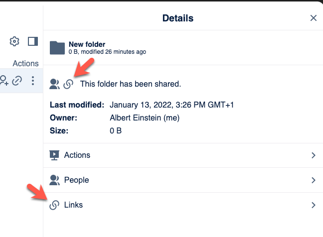The image size is (323, 237).
Task: Click the Actions column header
Action: 25,63
